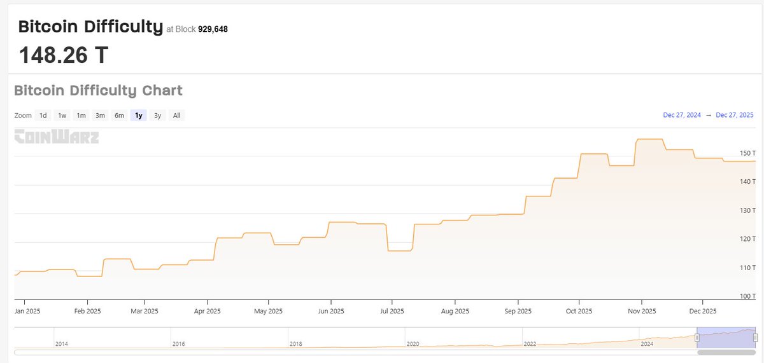Click the navigator's horizontal scrollbar thumb
The image size is (764, 363).
click(726, 352)
